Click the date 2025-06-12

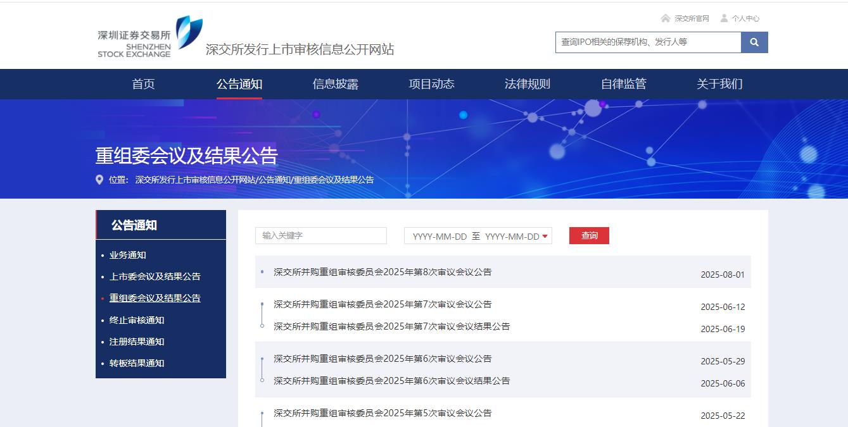[x=723, y=307]
